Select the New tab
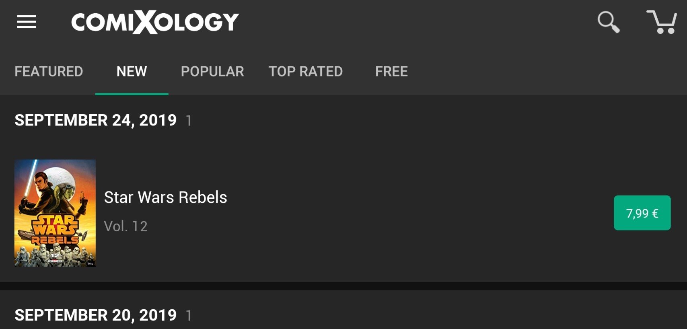687x329 pixels. click(x=132, y=72)
